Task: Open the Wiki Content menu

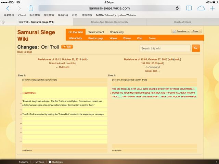Action: point(96,32)
